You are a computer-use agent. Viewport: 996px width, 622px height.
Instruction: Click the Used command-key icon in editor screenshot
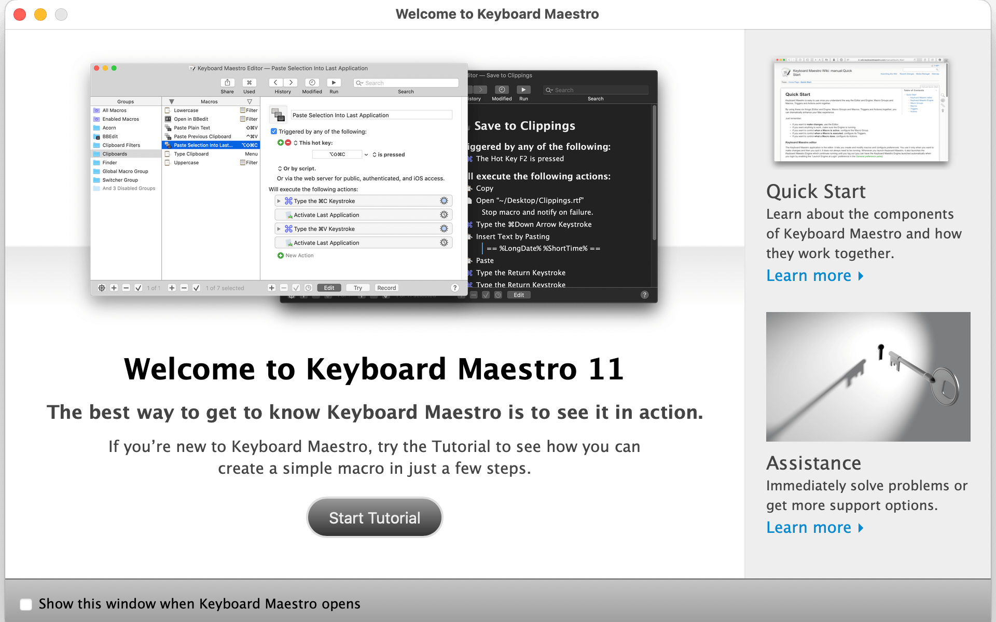coord(249,82)
